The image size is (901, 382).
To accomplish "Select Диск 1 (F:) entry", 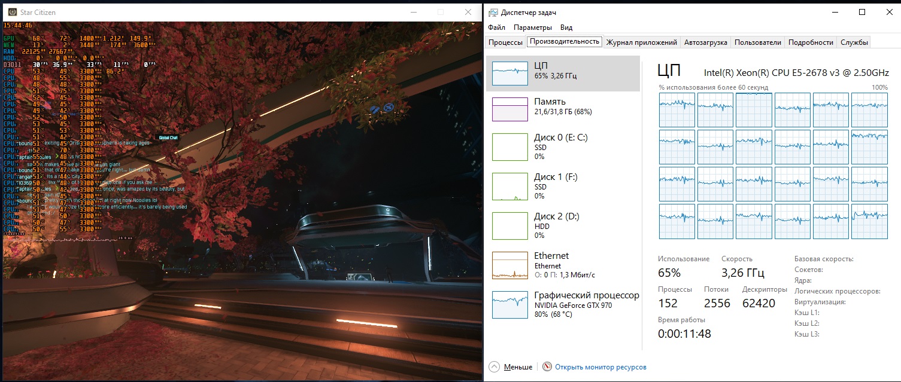I will click(563, 186).
